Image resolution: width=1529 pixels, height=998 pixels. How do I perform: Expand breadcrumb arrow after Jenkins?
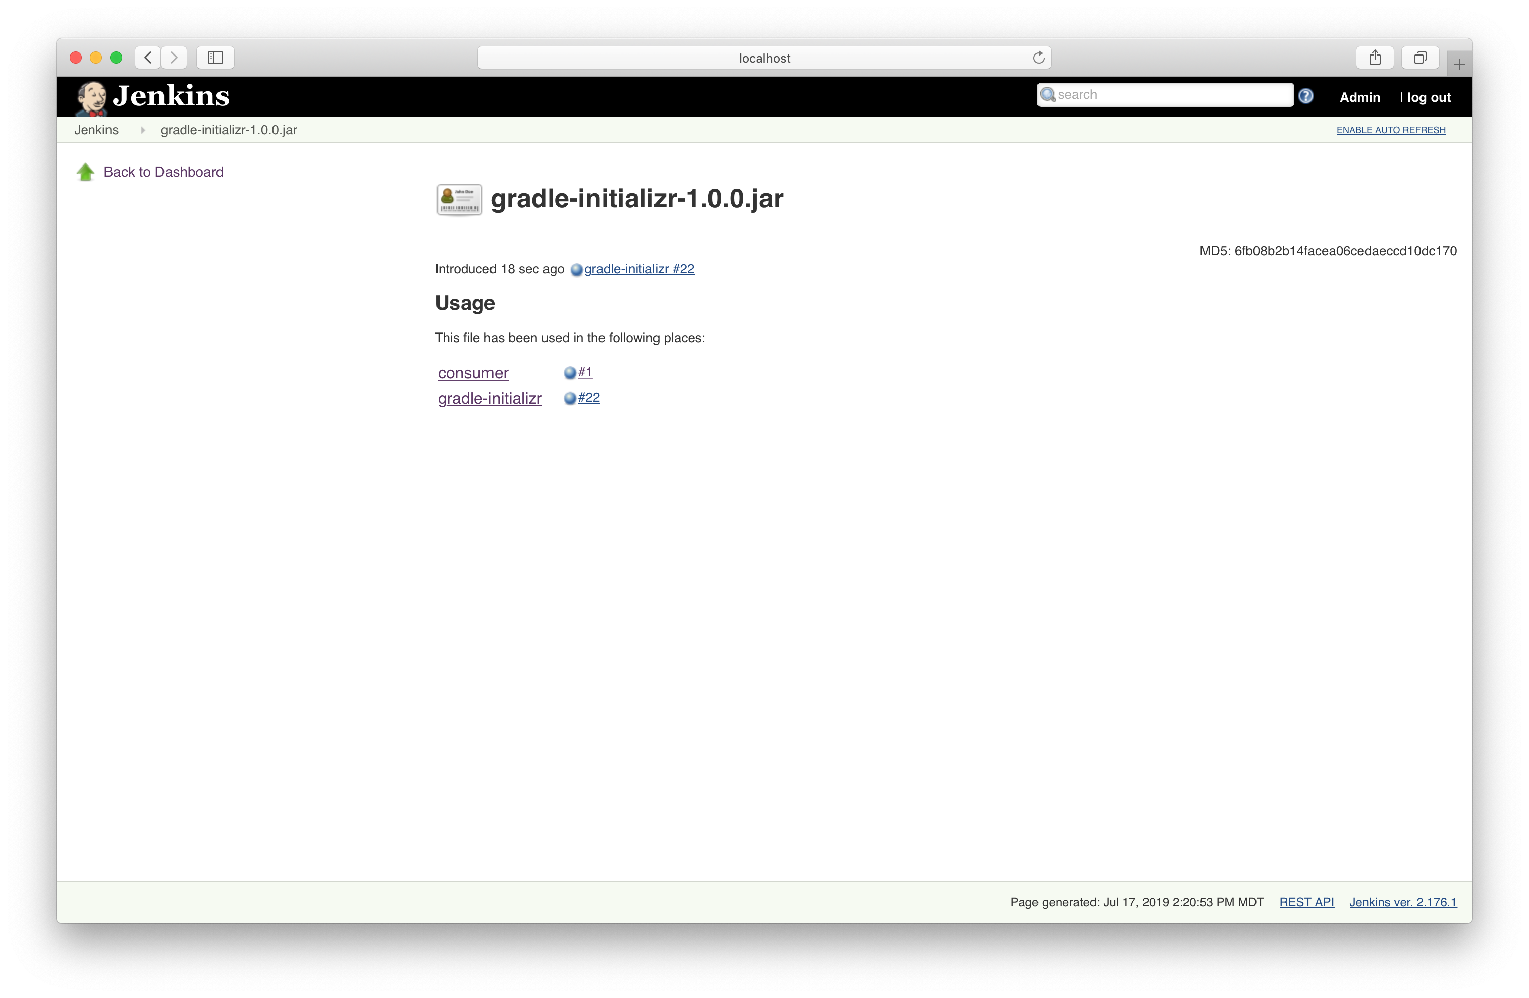click(x=143, y=130)
